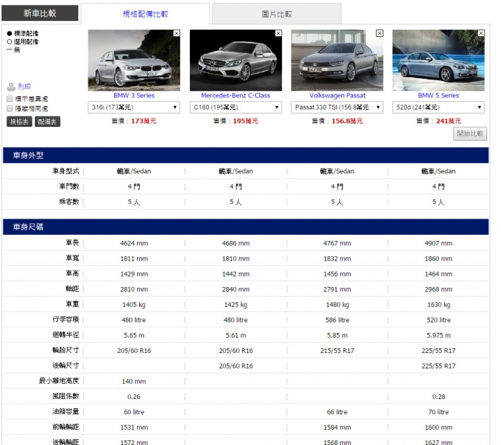Screen dimensions: 501x445
Task: Click the 迴轉半徑 row label
Action: coord(66,335)
